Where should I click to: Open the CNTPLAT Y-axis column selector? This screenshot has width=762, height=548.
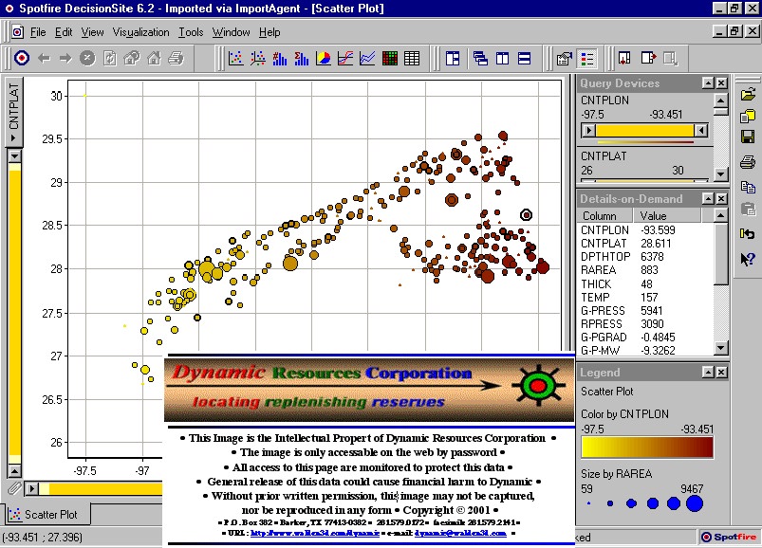coord(14,114)
